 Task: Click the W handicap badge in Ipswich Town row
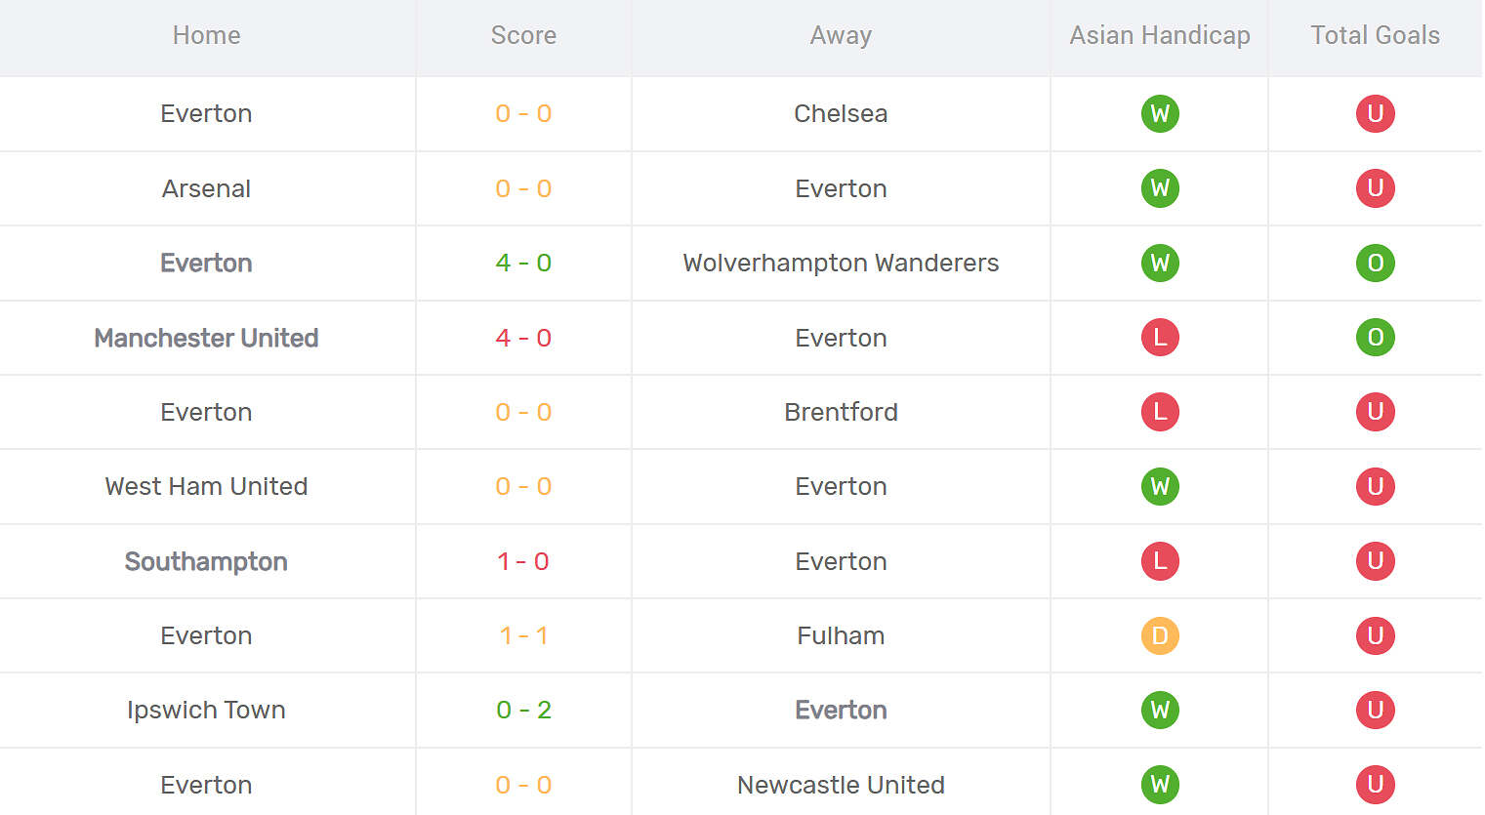[x=1160, y=711]
